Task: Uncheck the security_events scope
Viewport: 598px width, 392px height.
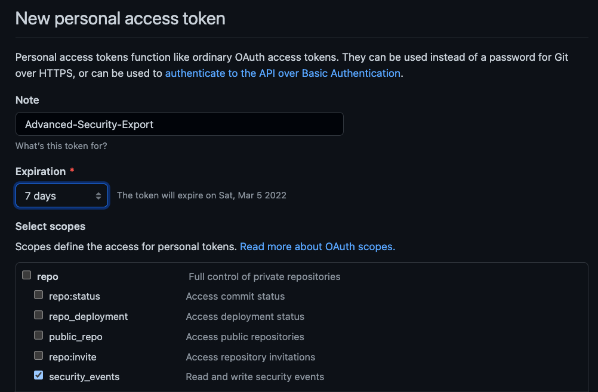Action: 38,375
